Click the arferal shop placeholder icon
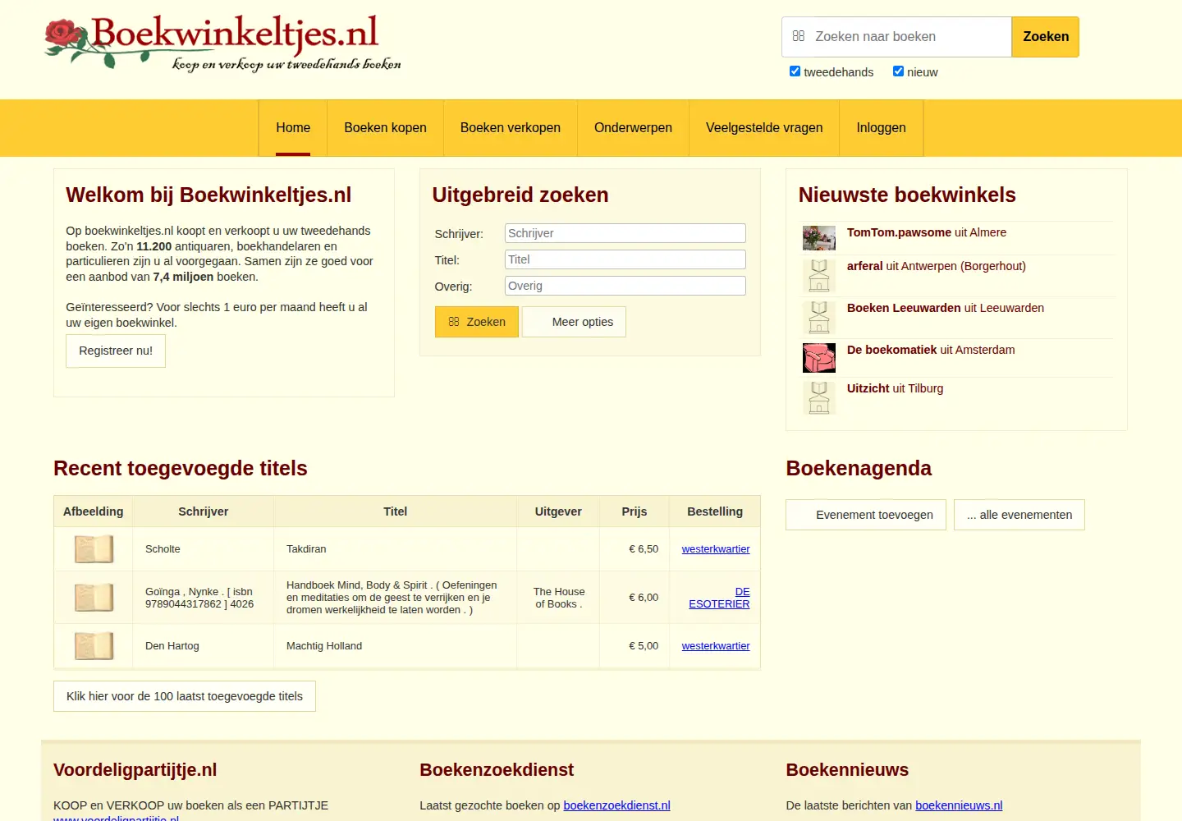Screen dimensions: 1182x821 click(x=818, y=276)
